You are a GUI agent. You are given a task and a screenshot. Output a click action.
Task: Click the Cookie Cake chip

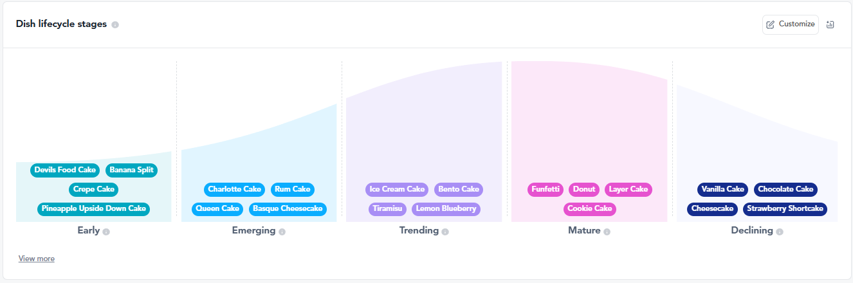tap(590, 209)
